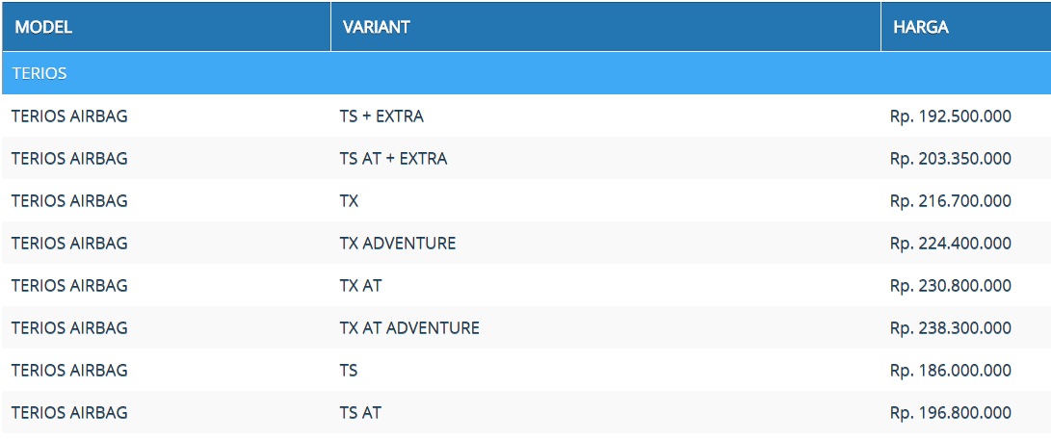This screenshot has width=1051, height=440.
Task: Click the HARGA column header
Action: [x=966, y=27]
